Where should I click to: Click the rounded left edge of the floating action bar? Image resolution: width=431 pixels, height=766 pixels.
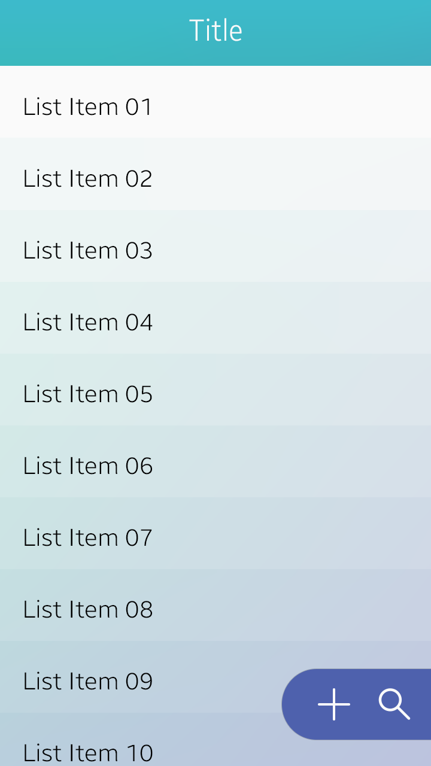pyautogui.click(x=293, y=704)
